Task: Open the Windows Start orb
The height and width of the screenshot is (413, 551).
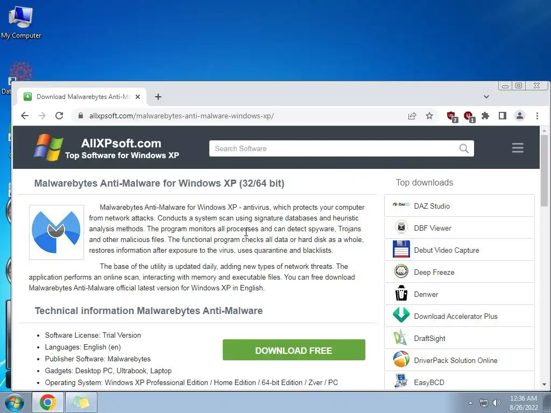Action: (14, 402)
